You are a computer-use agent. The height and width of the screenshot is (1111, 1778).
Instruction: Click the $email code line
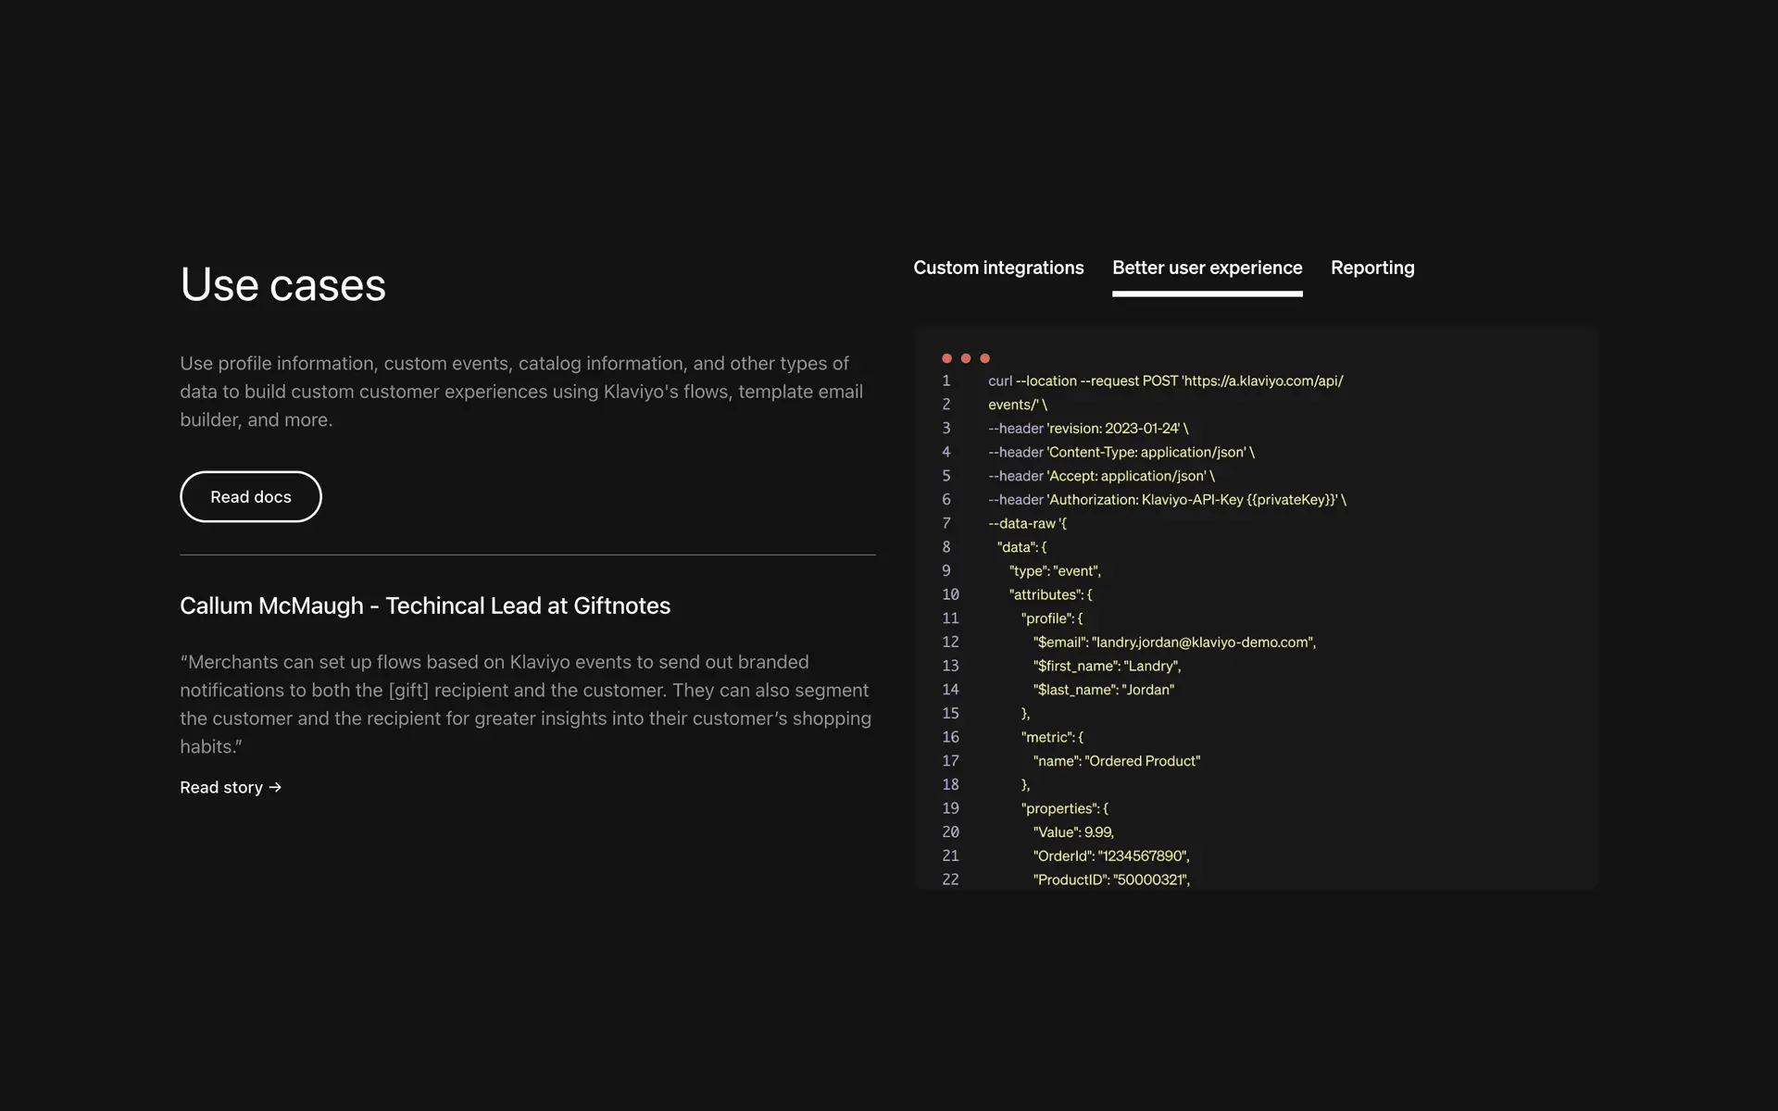point(1173,643)
